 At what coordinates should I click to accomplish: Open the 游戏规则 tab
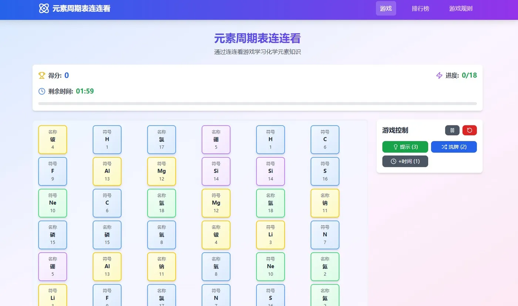pos(461,9)
